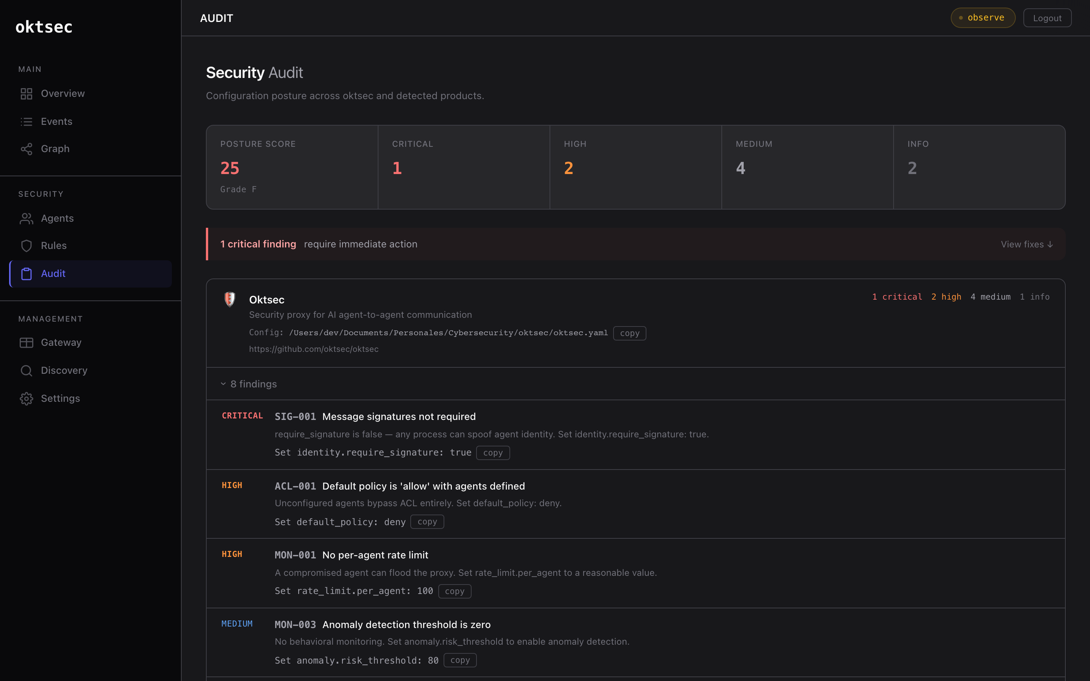The image size is (1090, 681).
Task: Open the Settings gear icon
Action: [26, 398]
